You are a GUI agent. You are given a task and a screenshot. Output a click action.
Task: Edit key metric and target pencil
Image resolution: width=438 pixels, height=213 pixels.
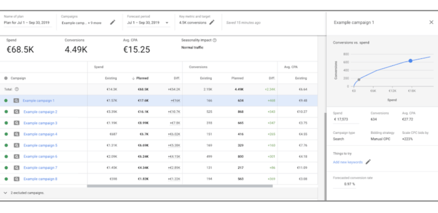coord(212,22)
